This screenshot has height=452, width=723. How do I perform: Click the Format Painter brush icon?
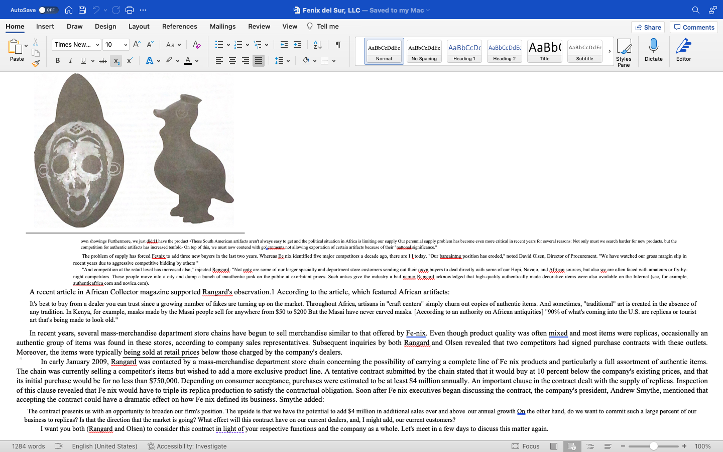click(35, 63)
